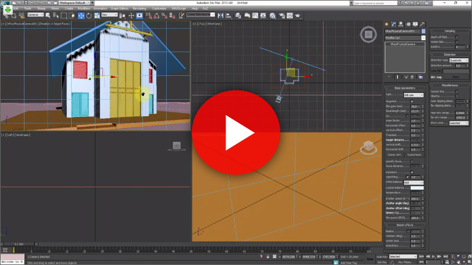Click the ViewCube in Perspective viewport

click(368, 147)
